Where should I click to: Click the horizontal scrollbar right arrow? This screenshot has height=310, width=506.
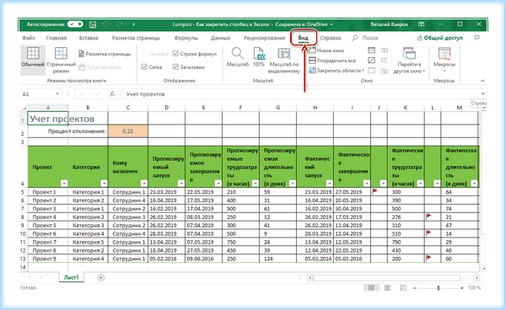click(476, 278)
